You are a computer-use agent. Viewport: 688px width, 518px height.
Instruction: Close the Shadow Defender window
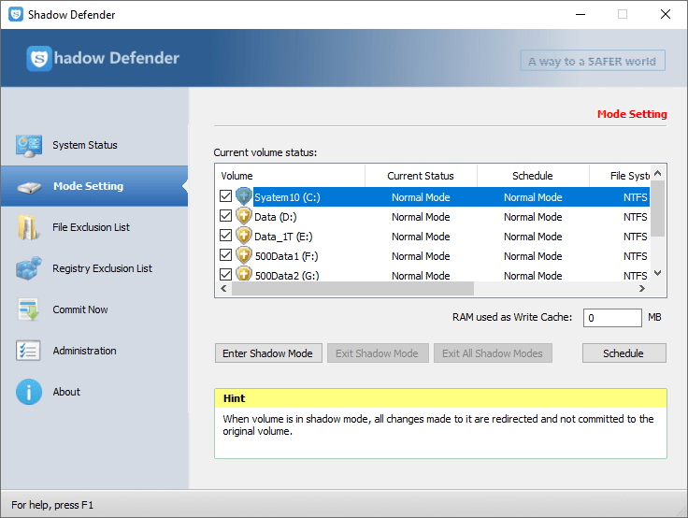(666, 14)
